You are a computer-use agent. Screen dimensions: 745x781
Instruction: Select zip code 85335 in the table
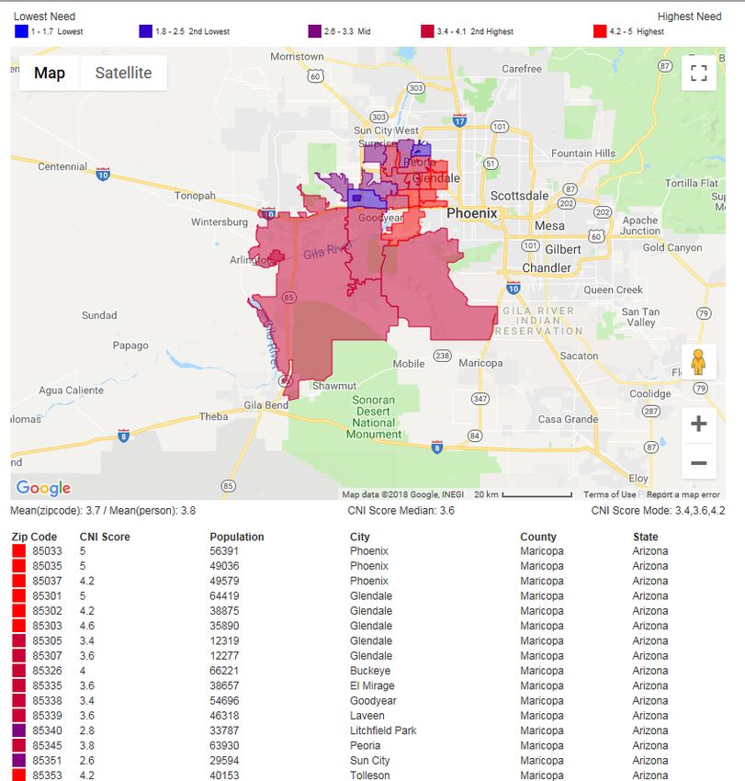(48, 685)
